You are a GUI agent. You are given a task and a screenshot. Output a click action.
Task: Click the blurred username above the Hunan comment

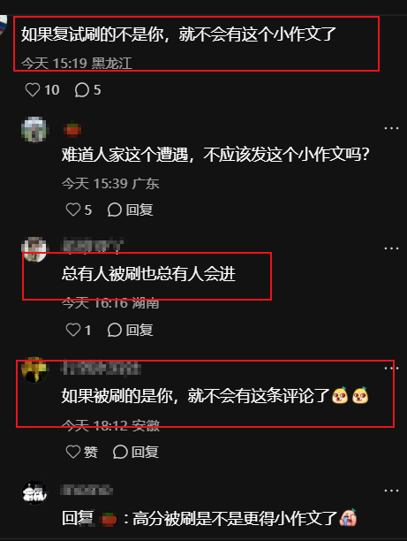93,246
